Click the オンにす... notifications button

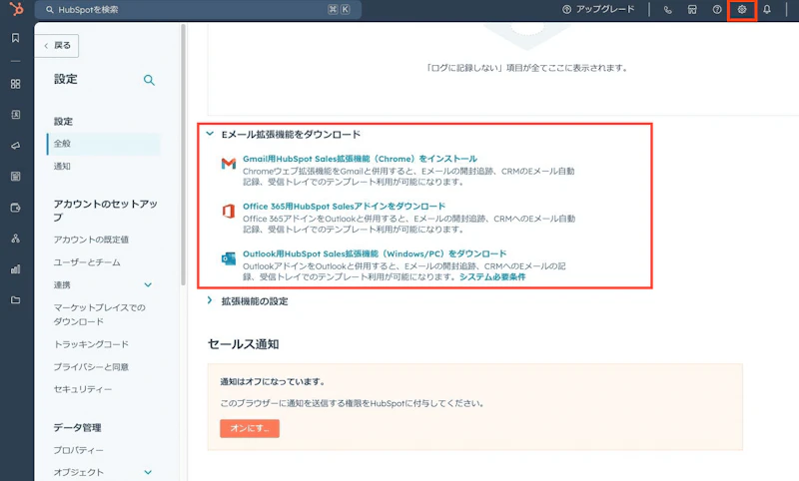pos(250,428)
